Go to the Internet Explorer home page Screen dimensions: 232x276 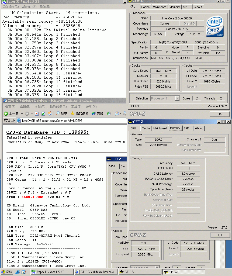50,113
